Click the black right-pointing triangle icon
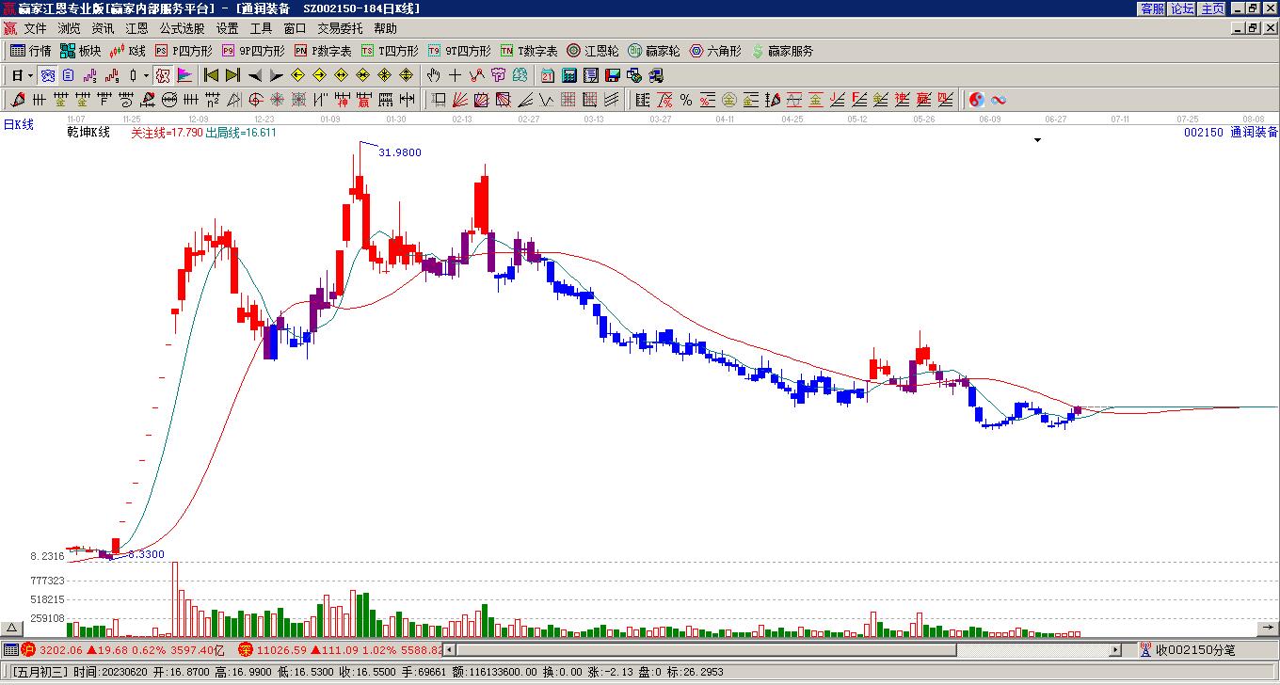 pos(277,75)
